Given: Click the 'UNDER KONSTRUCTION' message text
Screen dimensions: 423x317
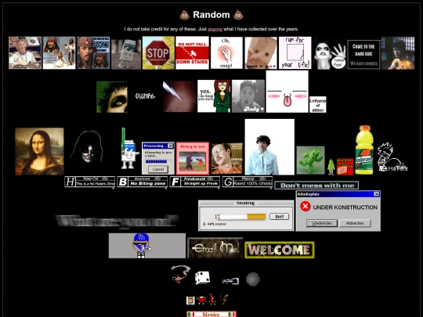Looking at the screenshot, I should click(x=345, y=207).
